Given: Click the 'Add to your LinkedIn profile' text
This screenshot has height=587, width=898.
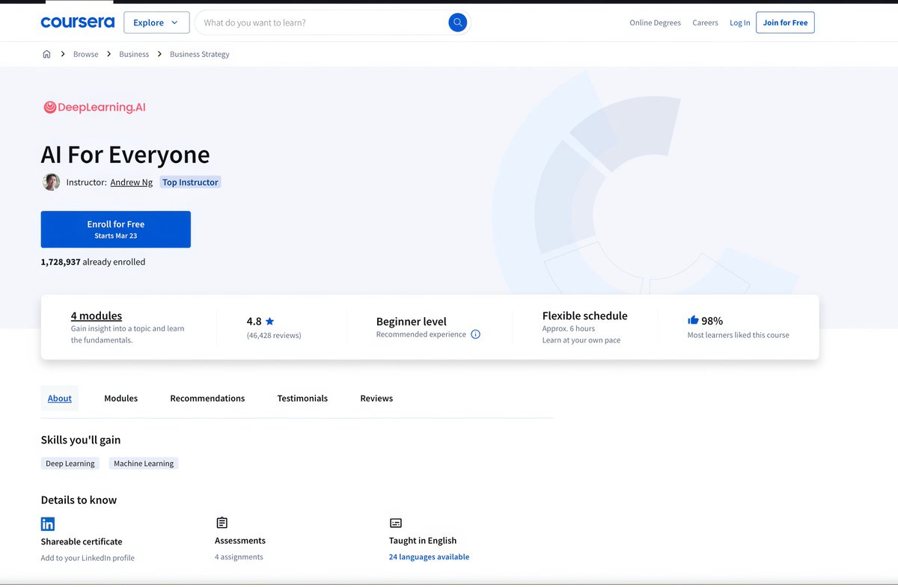Looking at the screenshot, I should pos(88,558).
